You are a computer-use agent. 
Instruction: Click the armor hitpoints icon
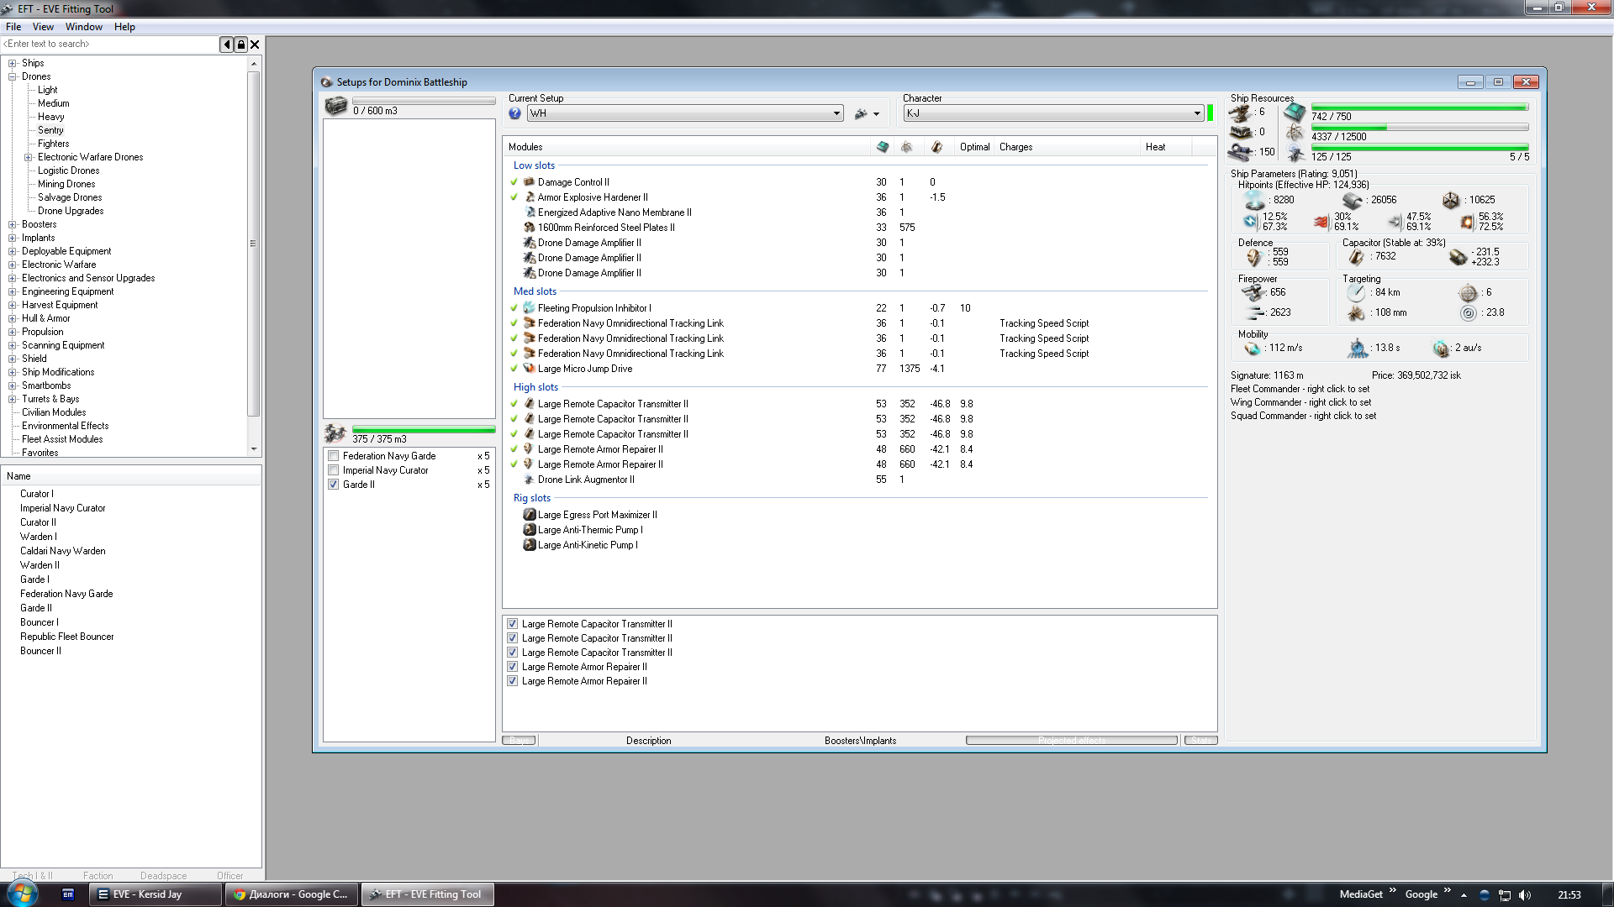[1353, 200]
